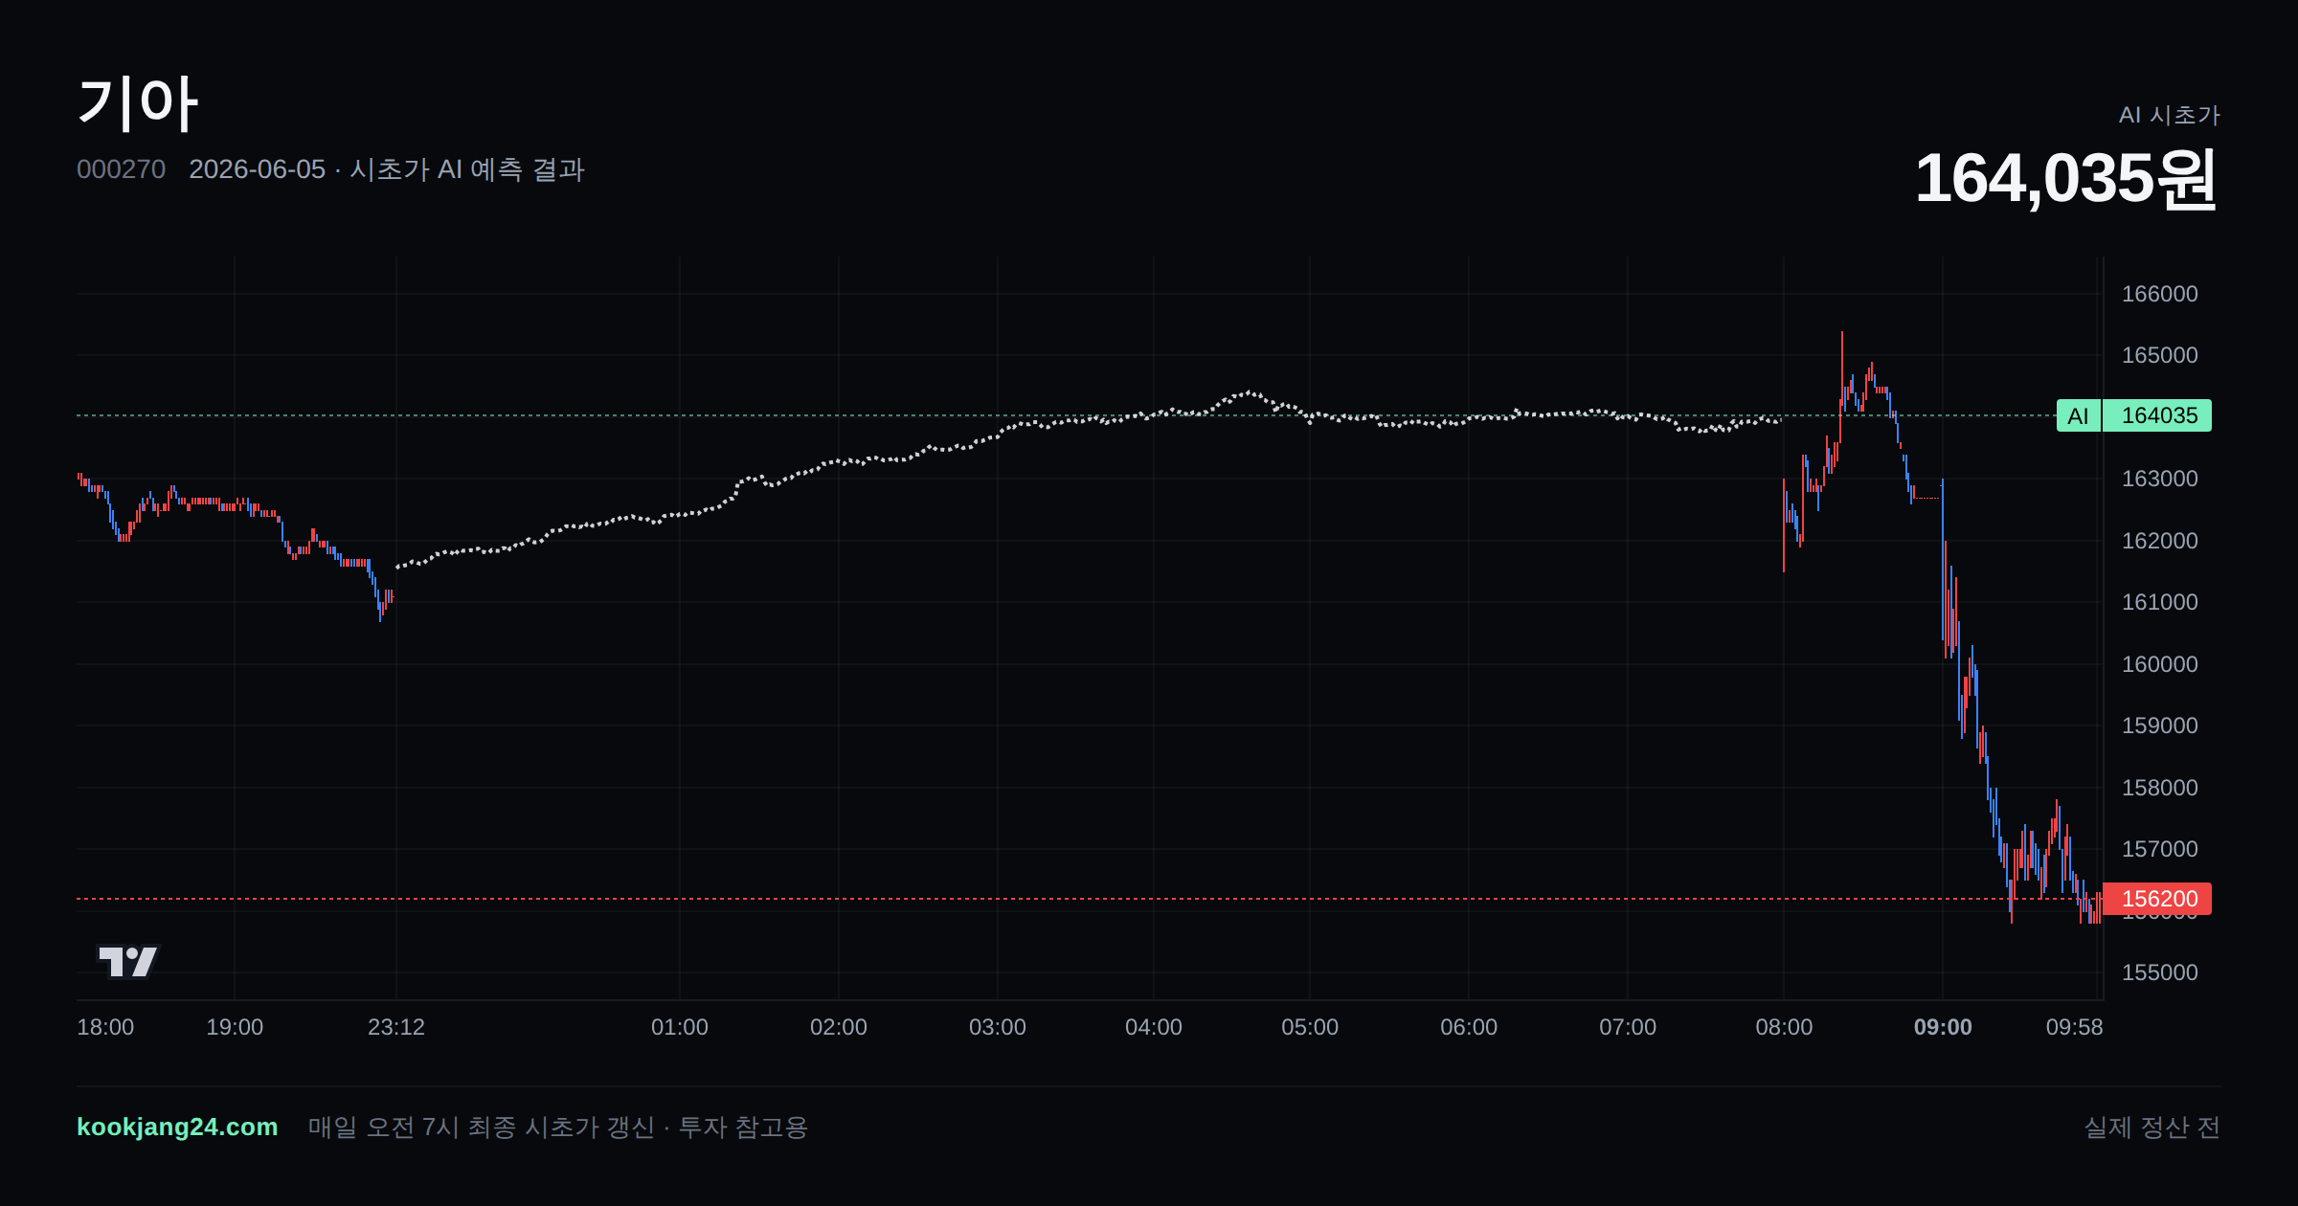Click the 161000 price axis value
Viewport: 2298px width, 1206px height.
[2160, 602]
